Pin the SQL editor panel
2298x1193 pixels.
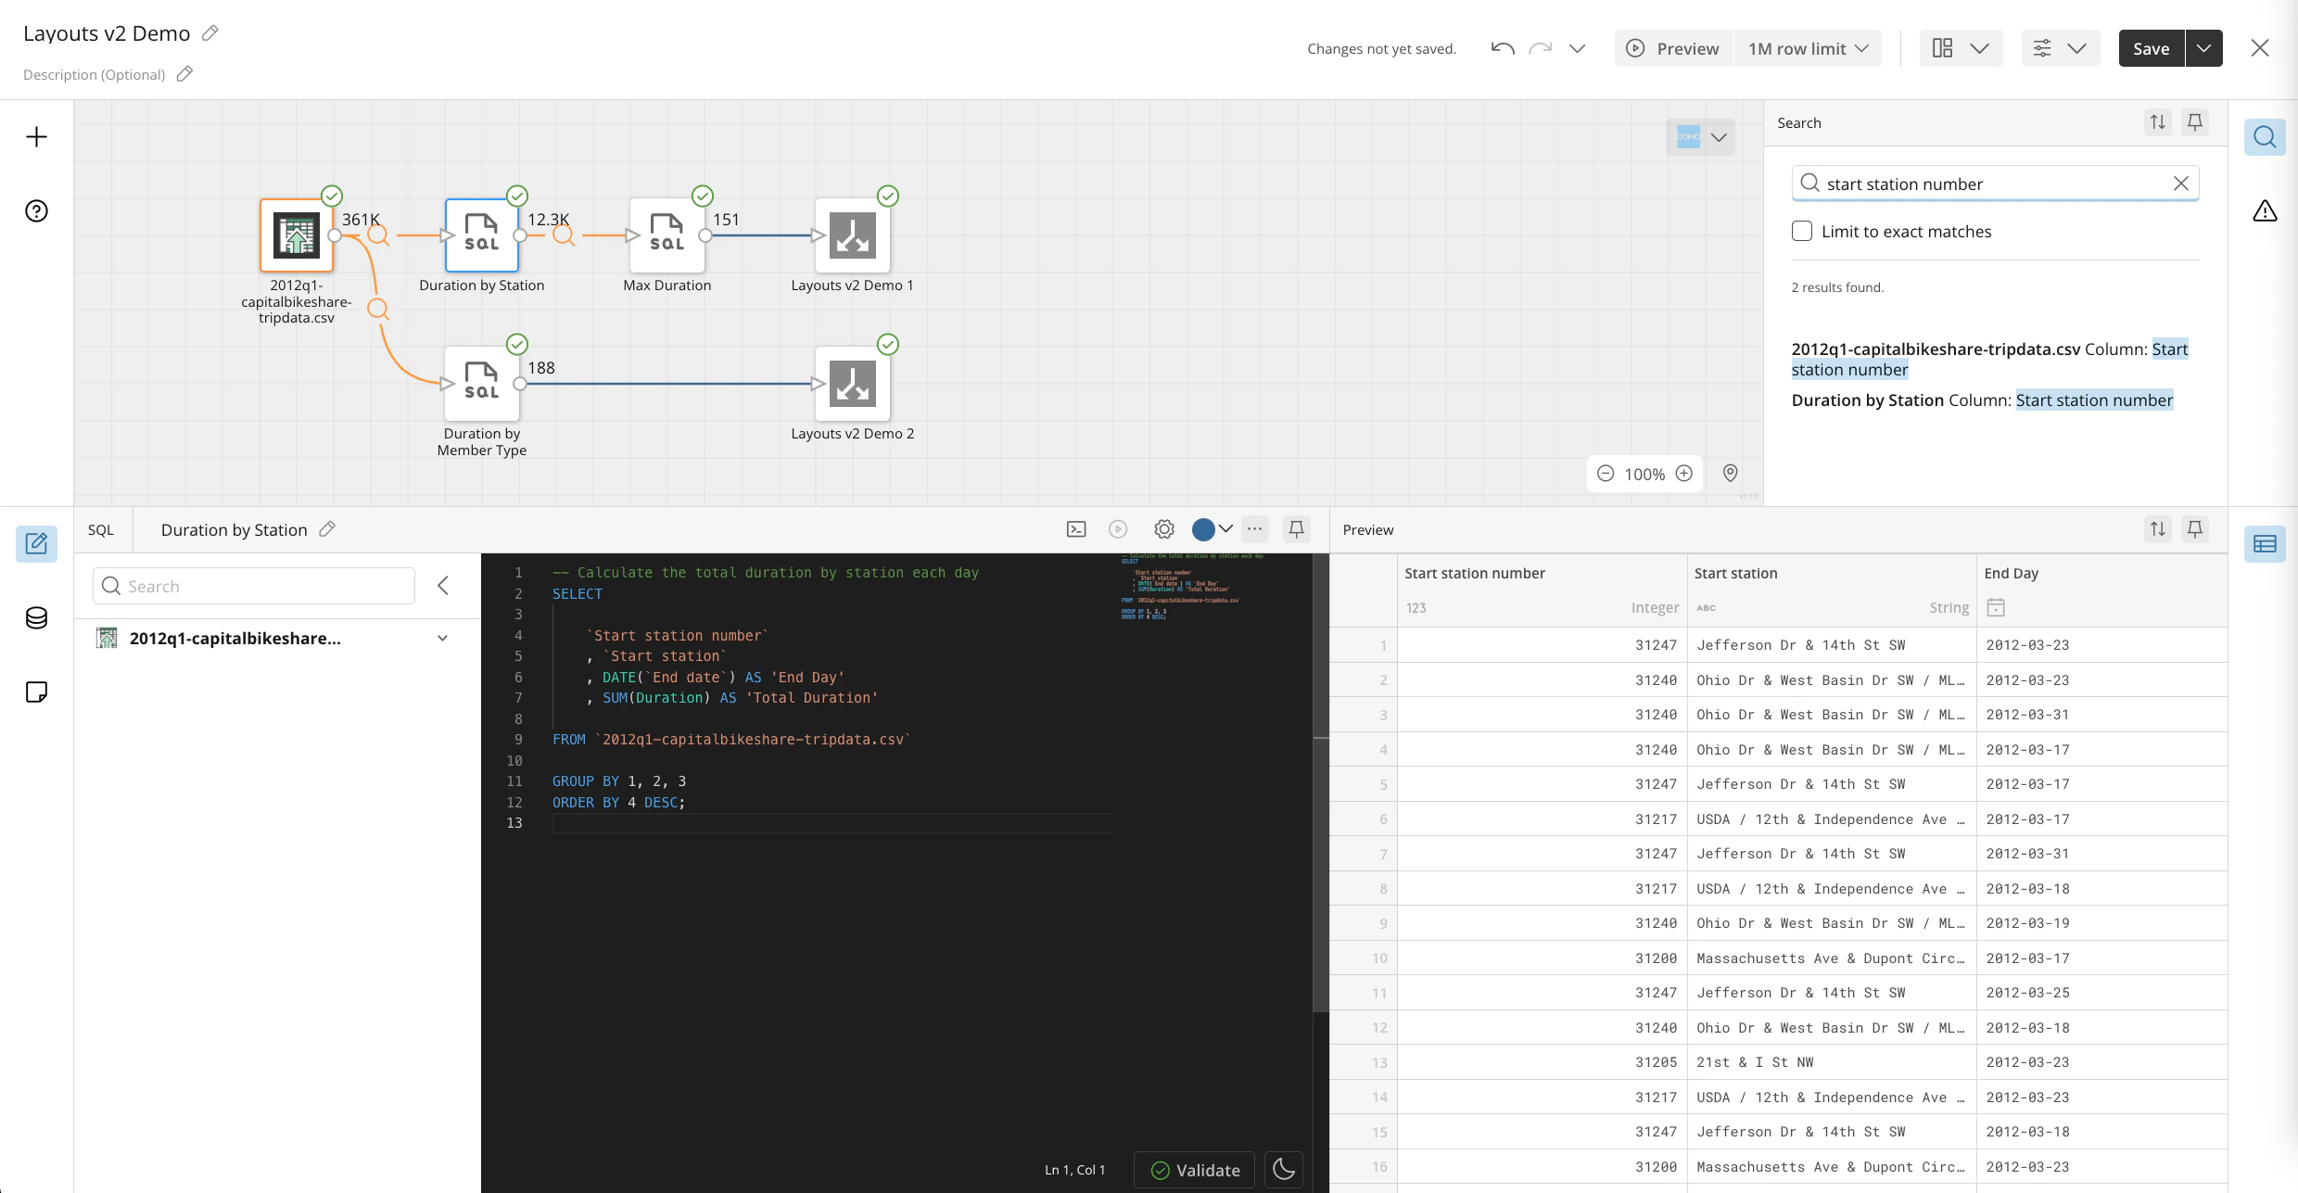1296,529
